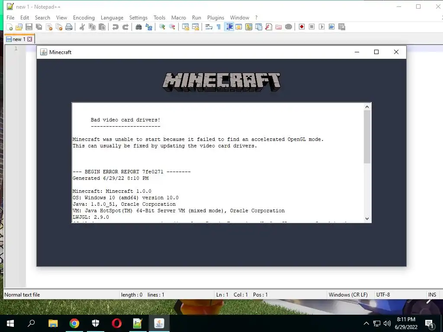Click the Save All icon
The width and height of the screenshot is (443, 332).
39,27
